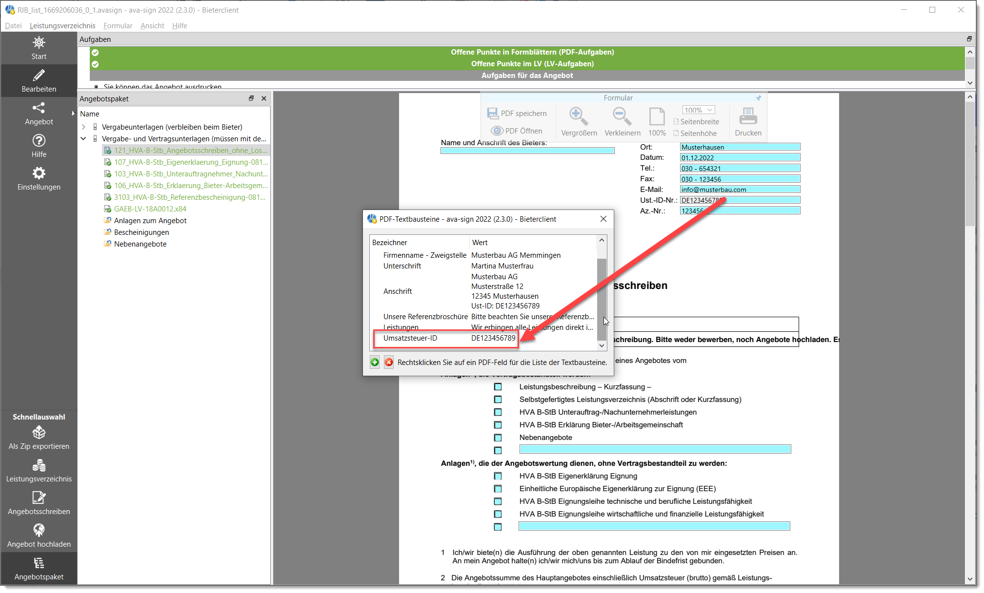The image size is (984, 593).
Task: Click PDF speichern in Formular toolbar
Action: [517, 114]
